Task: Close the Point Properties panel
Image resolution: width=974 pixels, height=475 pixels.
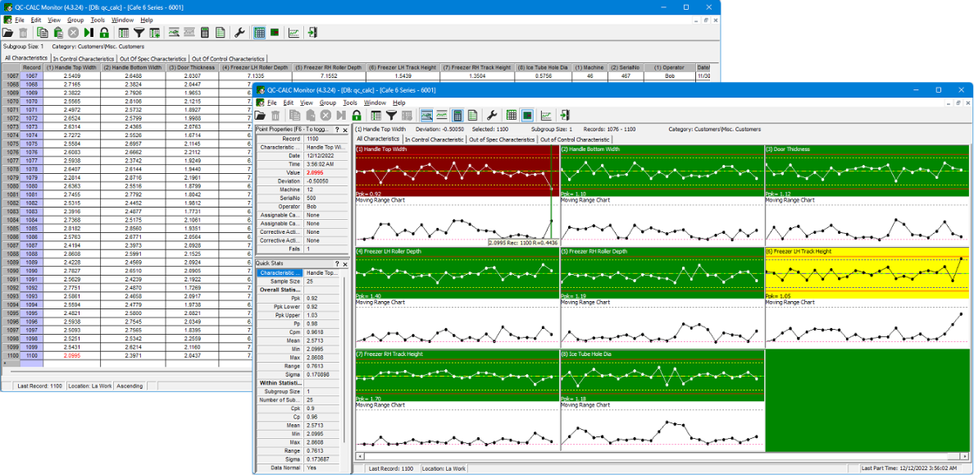Action: tap(345, 130)
